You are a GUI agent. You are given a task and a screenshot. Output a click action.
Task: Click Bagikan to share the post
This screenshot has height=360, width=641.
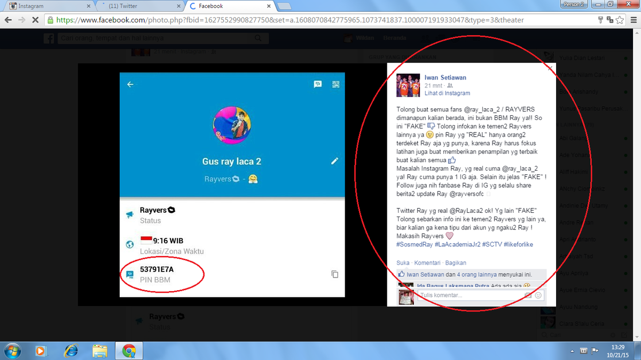tap(456, 263)
